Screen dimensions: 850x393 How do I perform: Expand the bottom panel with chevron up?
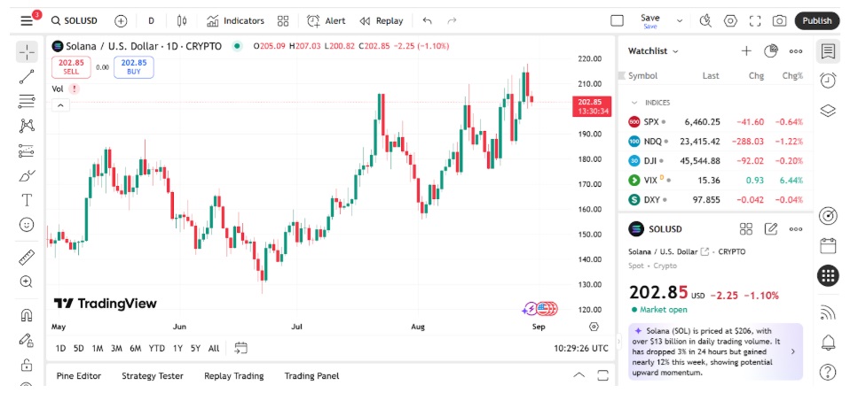point(579,375)
